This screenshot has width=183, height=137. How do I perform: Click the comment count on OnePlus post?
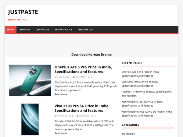(x=91, y=77)
